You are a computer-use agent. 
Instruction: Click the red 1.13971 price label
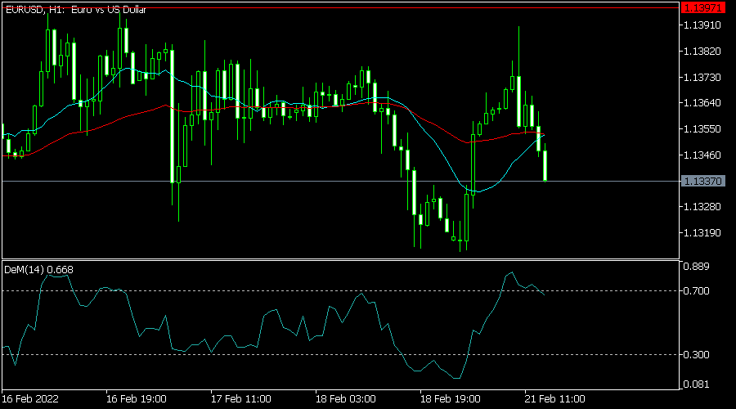coord(702,8)
